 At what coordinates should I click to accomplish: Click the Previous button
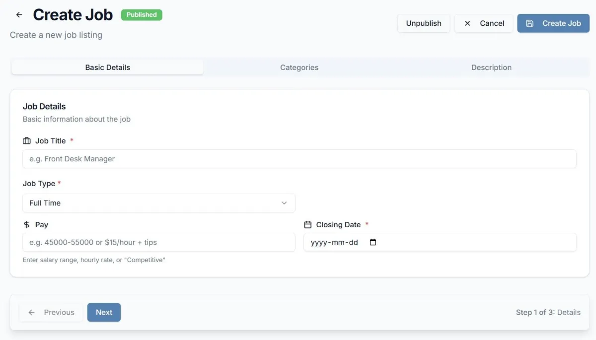point(51,312)
